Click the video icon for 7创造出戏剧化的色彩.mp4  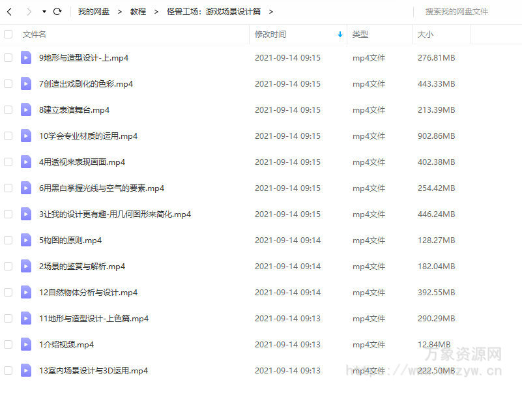click(x=26, y=83)
